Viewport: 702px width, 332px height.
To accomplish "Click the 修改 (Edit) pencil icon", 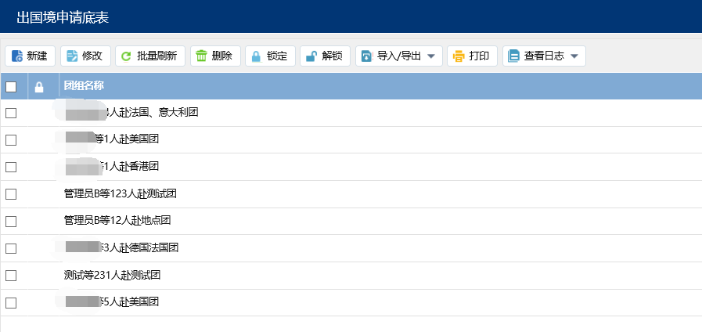I will coord(73,56).
